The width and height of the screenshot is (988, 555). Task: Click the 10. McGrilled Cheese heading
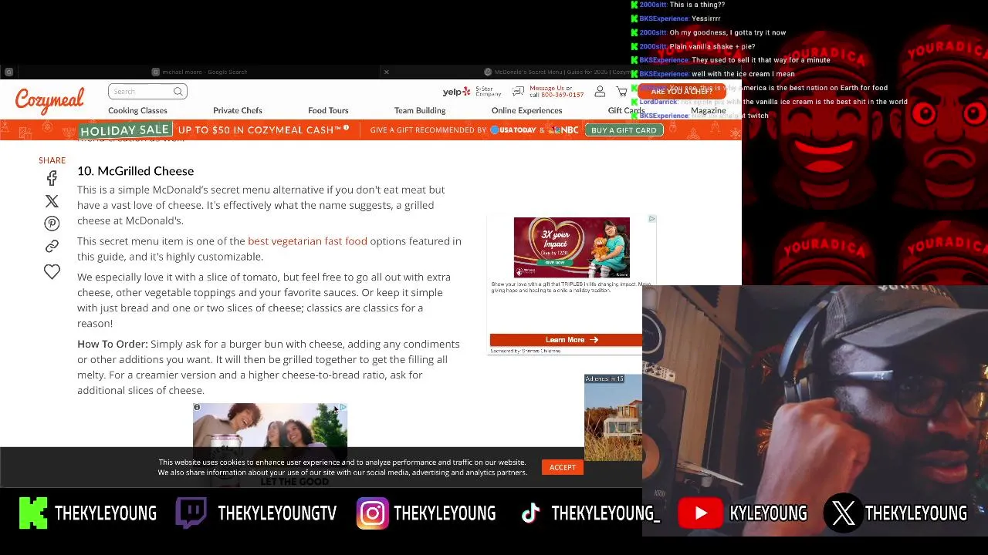(x=135, y=171)
